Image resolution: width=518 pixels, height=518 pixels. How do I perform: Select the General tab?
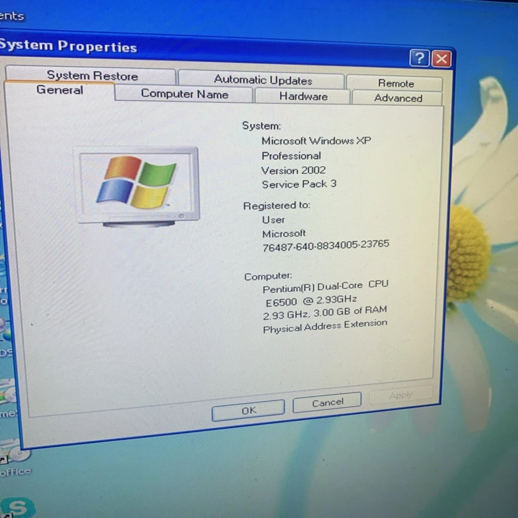[59, 91]
